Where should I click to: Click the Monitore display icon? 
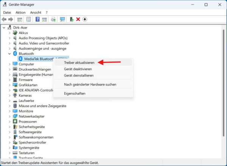coord(15,111)
